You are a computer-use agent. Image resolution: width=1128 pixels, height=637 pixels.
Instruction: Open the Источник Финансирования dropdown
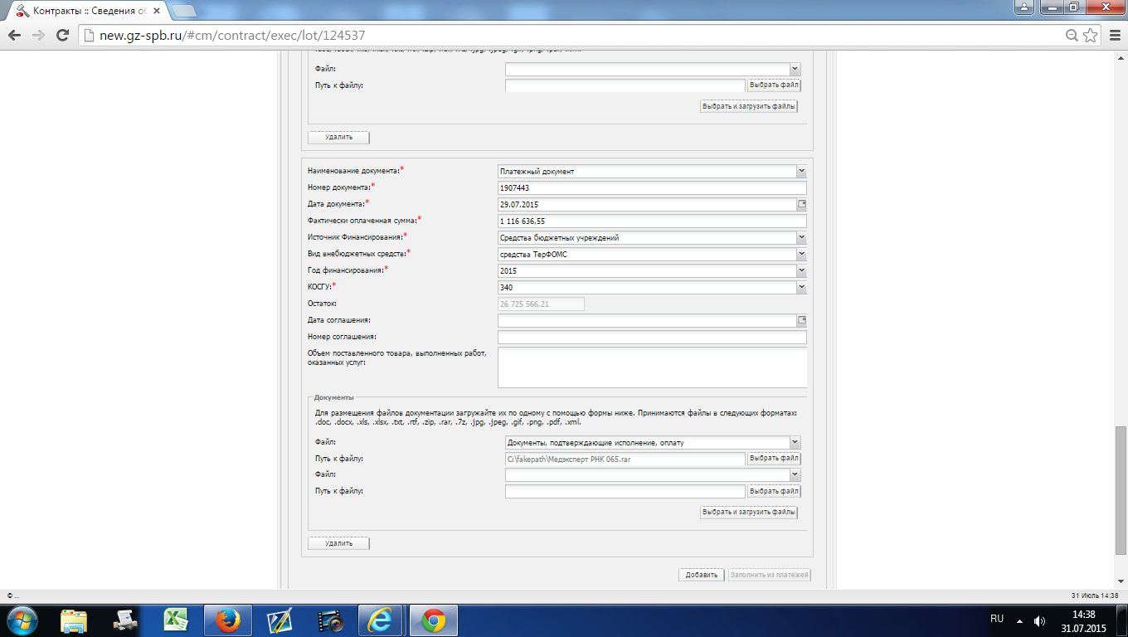pyautogui.click(x=801, y=237)
